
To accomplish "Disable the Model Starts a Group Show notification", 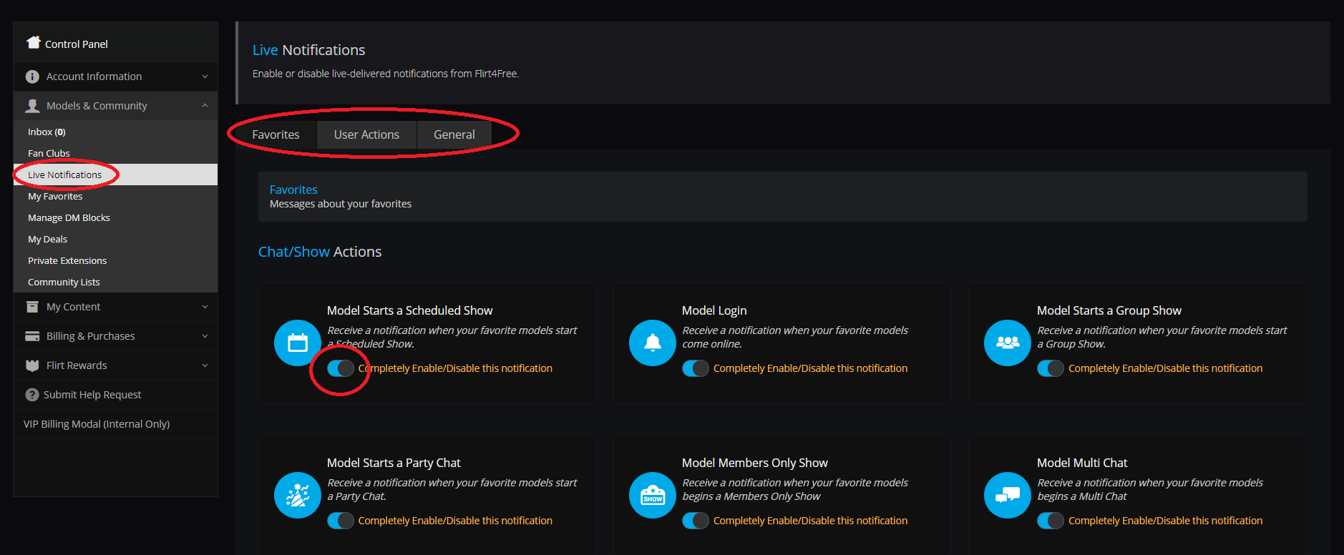I will click(x=1050, y=368).
